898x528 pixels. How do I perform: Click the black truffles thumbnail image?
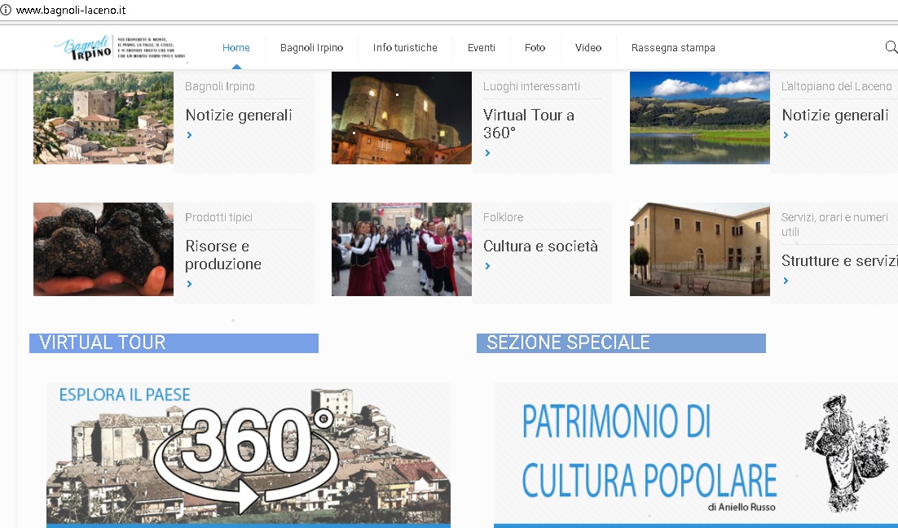103,249
